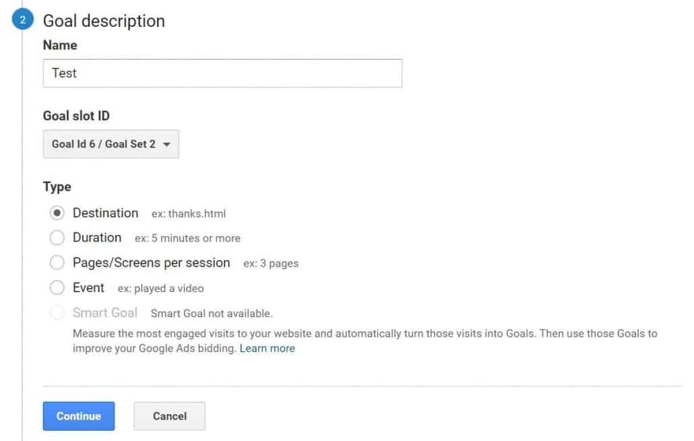Image resolution: width=694 pixels, height=441 pixels.
Task: Select the Destination radio button
Action: tap(58, 213)
